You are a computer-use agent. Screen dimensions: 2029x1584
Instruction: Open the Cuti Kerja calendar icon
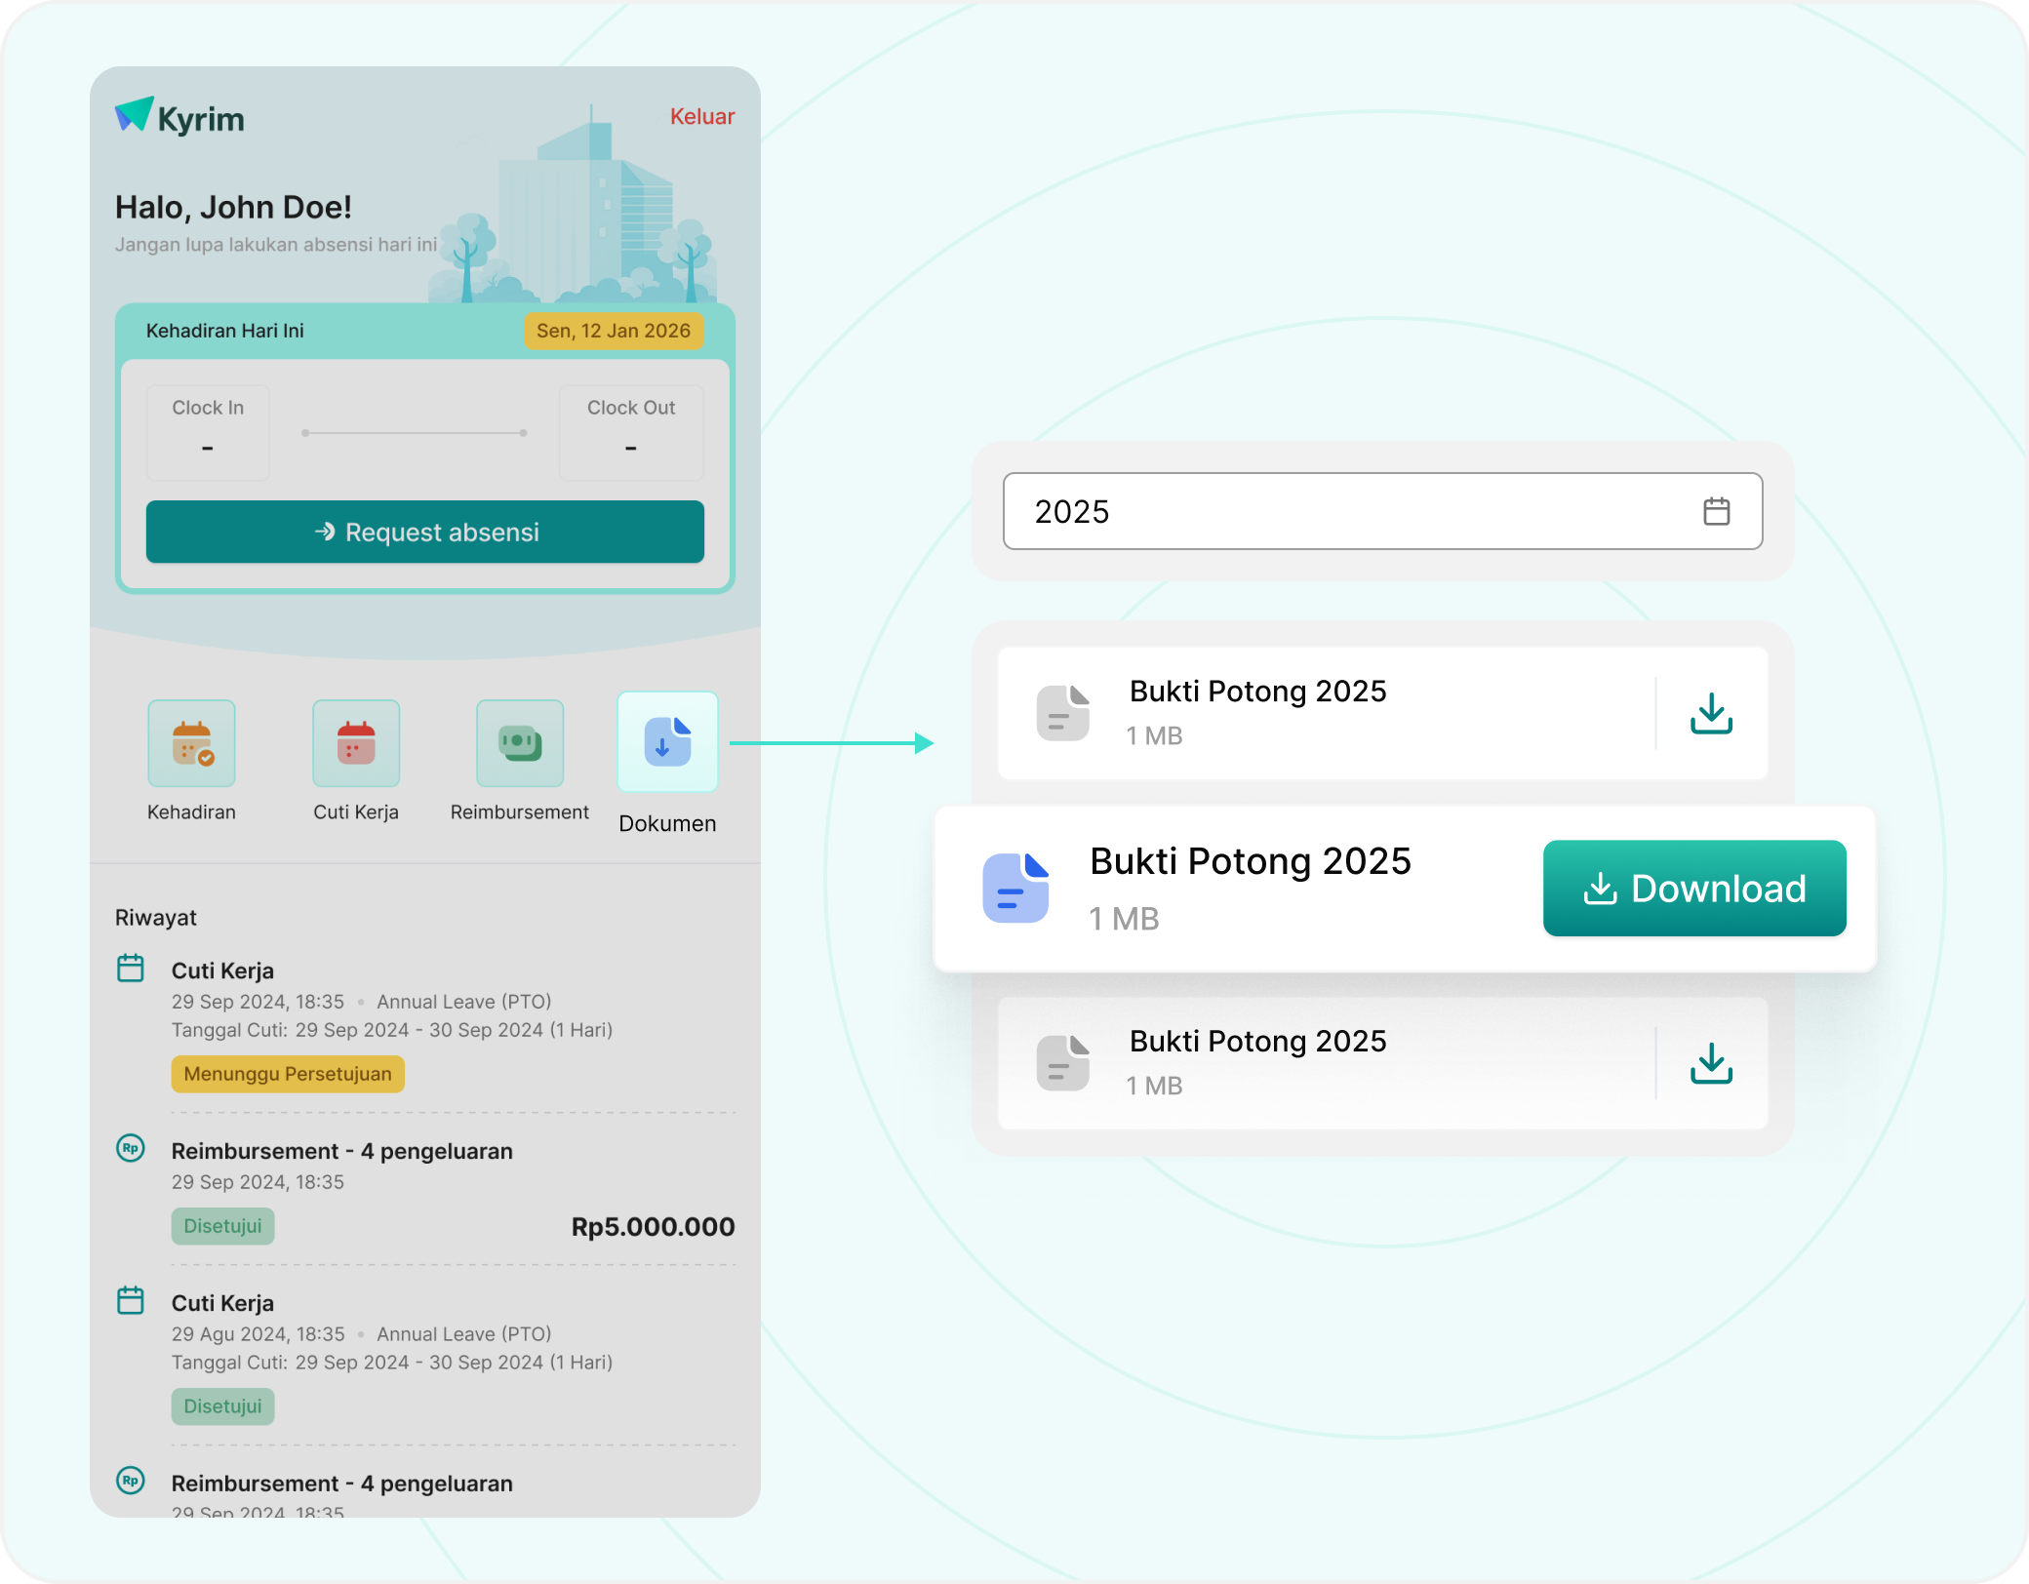click(x=356, y=743)
